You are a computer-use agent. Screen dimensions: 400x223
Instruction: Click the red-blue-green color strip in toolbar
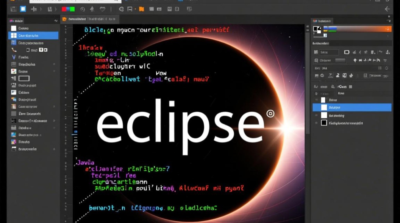(x=68, y=9)
